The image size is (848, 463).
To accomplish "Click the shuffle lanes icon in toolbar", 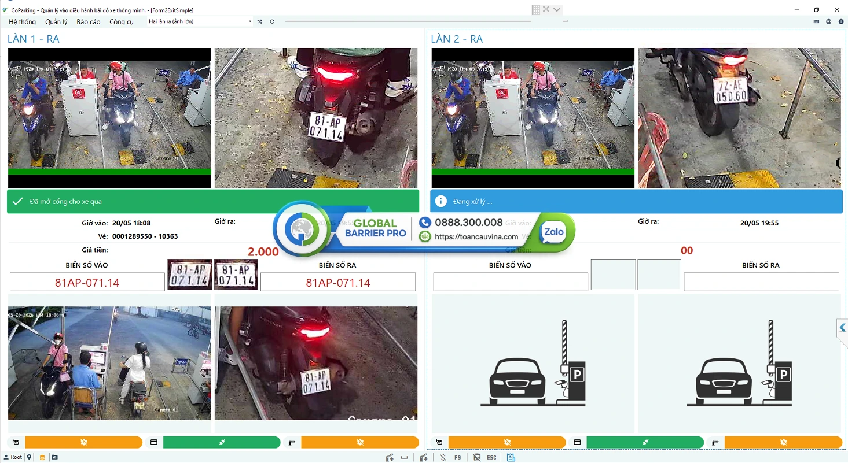I will [260, 21].
